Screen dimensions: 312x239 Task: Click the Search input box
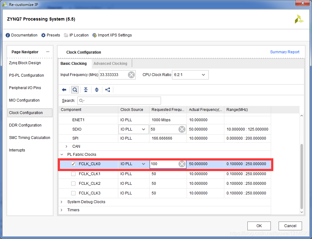(119, 101)
